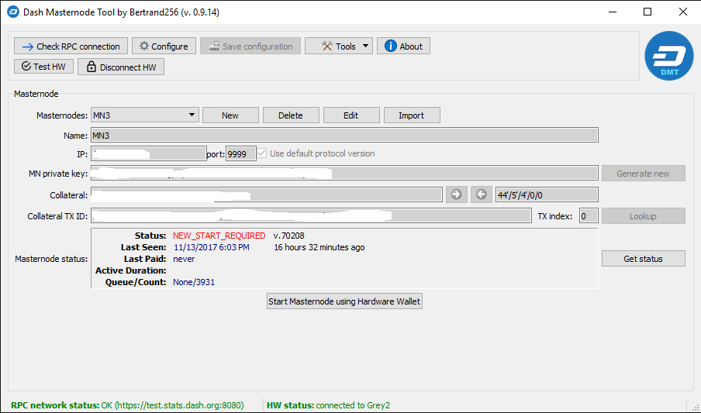Open the Tools dropdown menu
The image size is (701, 413).
pyautogui.click(x=339, y=46)
